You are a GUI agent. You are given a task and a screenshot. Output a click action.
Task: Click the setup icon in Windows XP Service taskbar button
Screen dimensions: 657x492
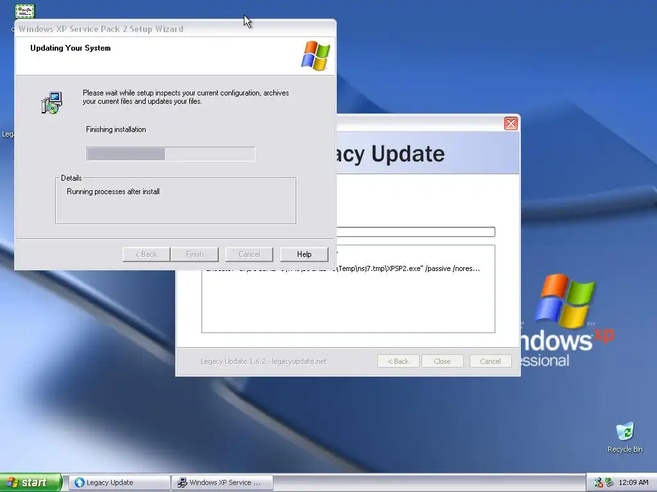coord(182,482)
